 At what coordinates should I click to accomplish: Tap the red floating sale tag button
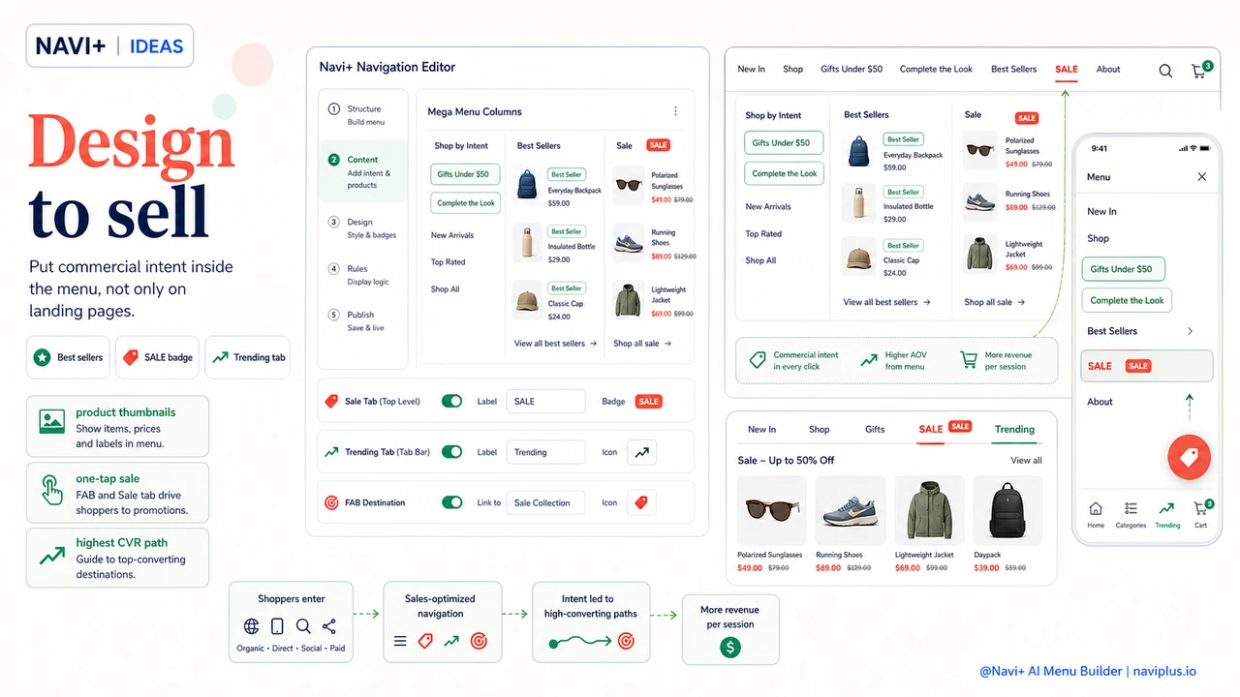pos(1189,457)
